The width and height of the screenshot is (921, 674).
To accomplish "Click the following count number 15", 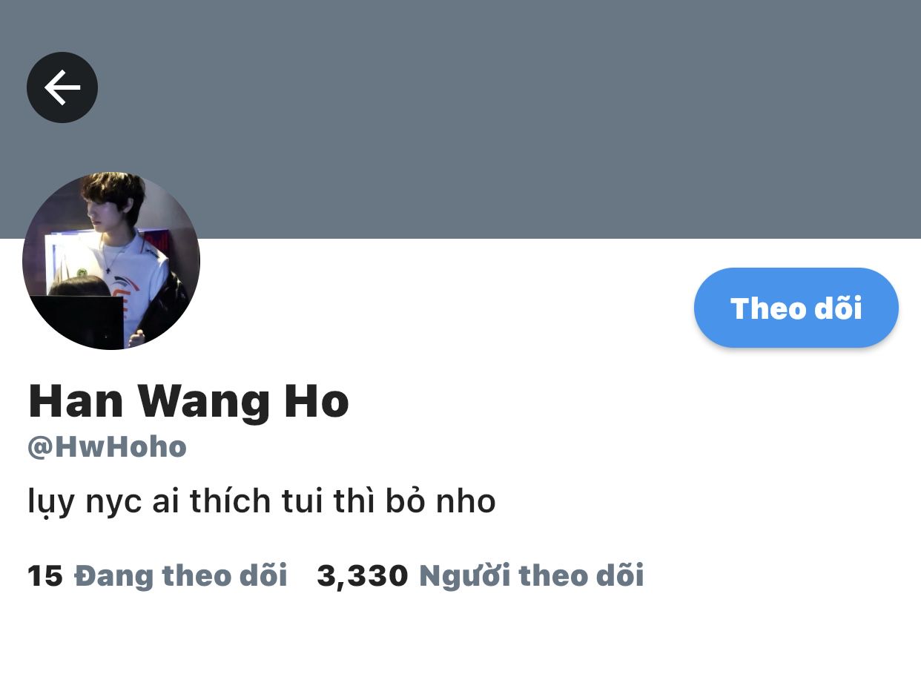I will (x=44, y=576).
